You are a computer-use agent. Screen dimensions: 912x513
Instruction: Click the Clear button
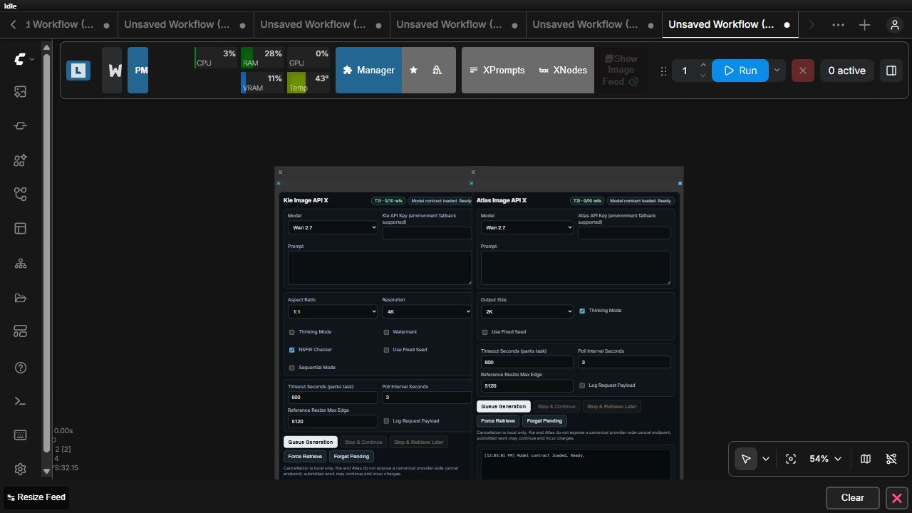pos(852,498)
